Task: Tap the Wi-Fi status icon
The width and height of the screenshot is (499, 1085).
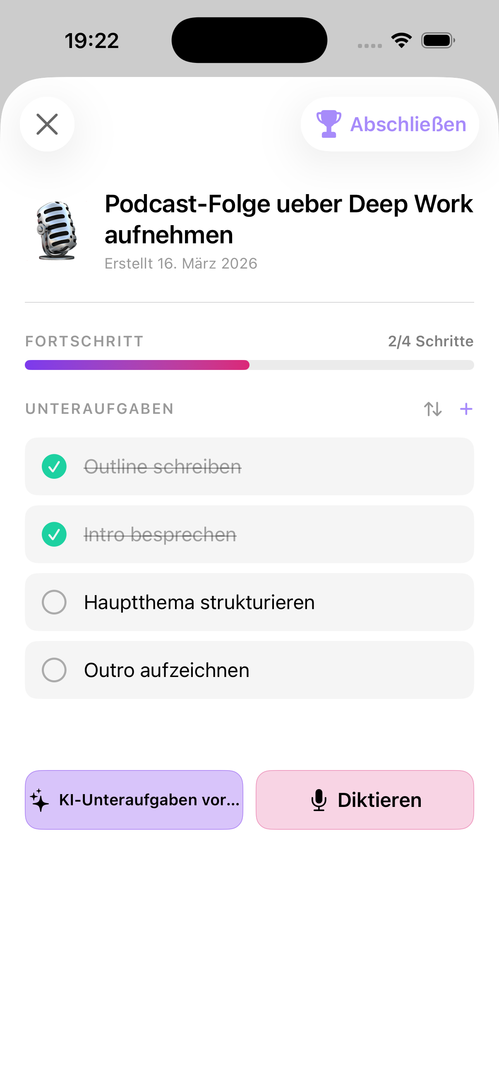Action: pos(401,41)
